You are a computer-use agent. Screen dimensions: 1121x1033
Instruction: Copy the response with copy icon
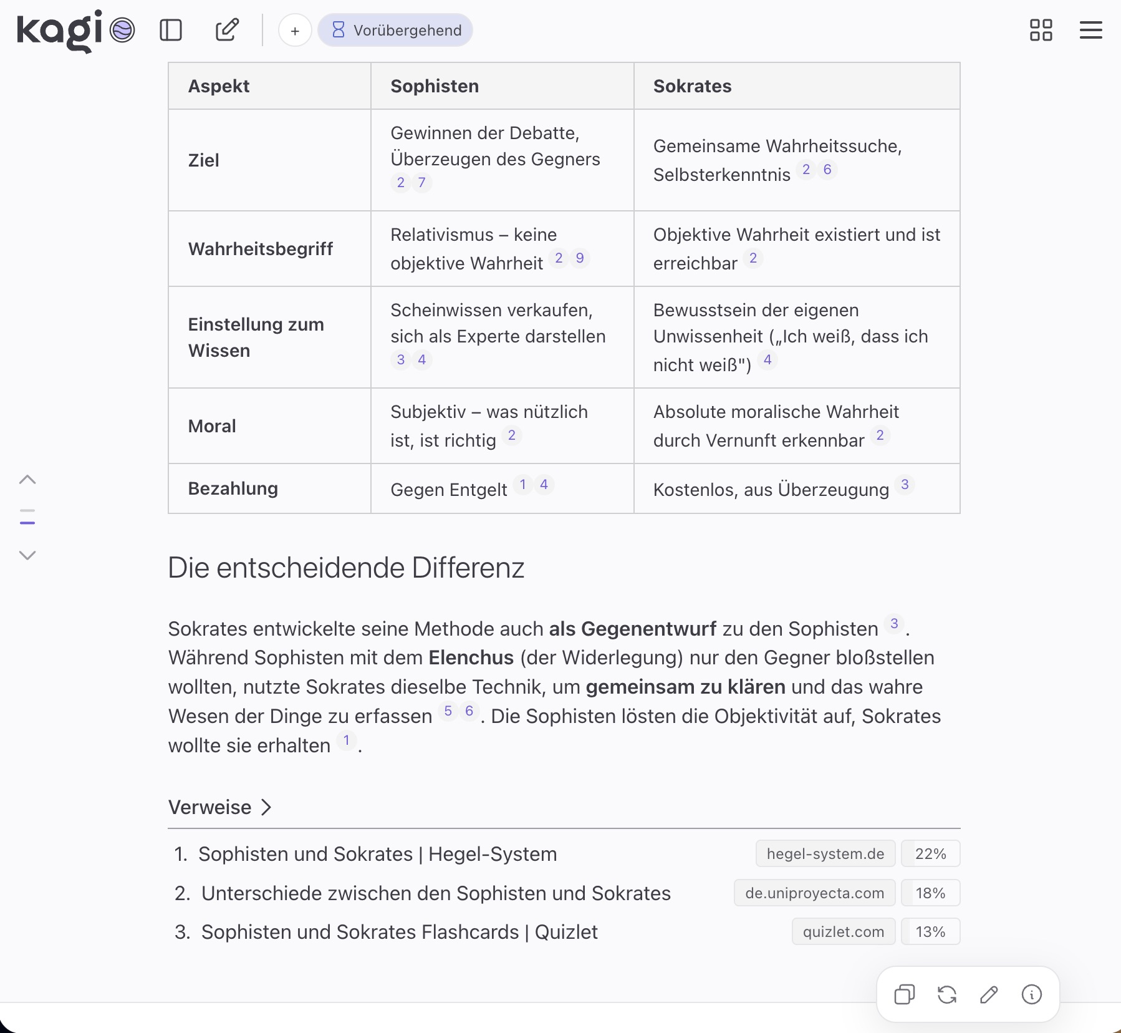click(x=904, y=994)
